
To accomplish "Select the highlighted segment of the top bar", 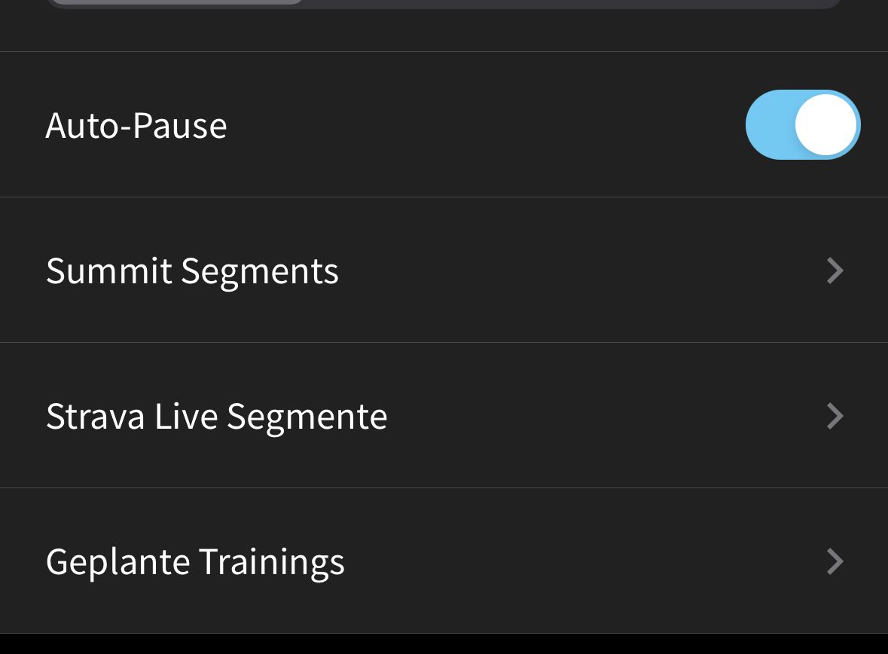I will (177, 2).
